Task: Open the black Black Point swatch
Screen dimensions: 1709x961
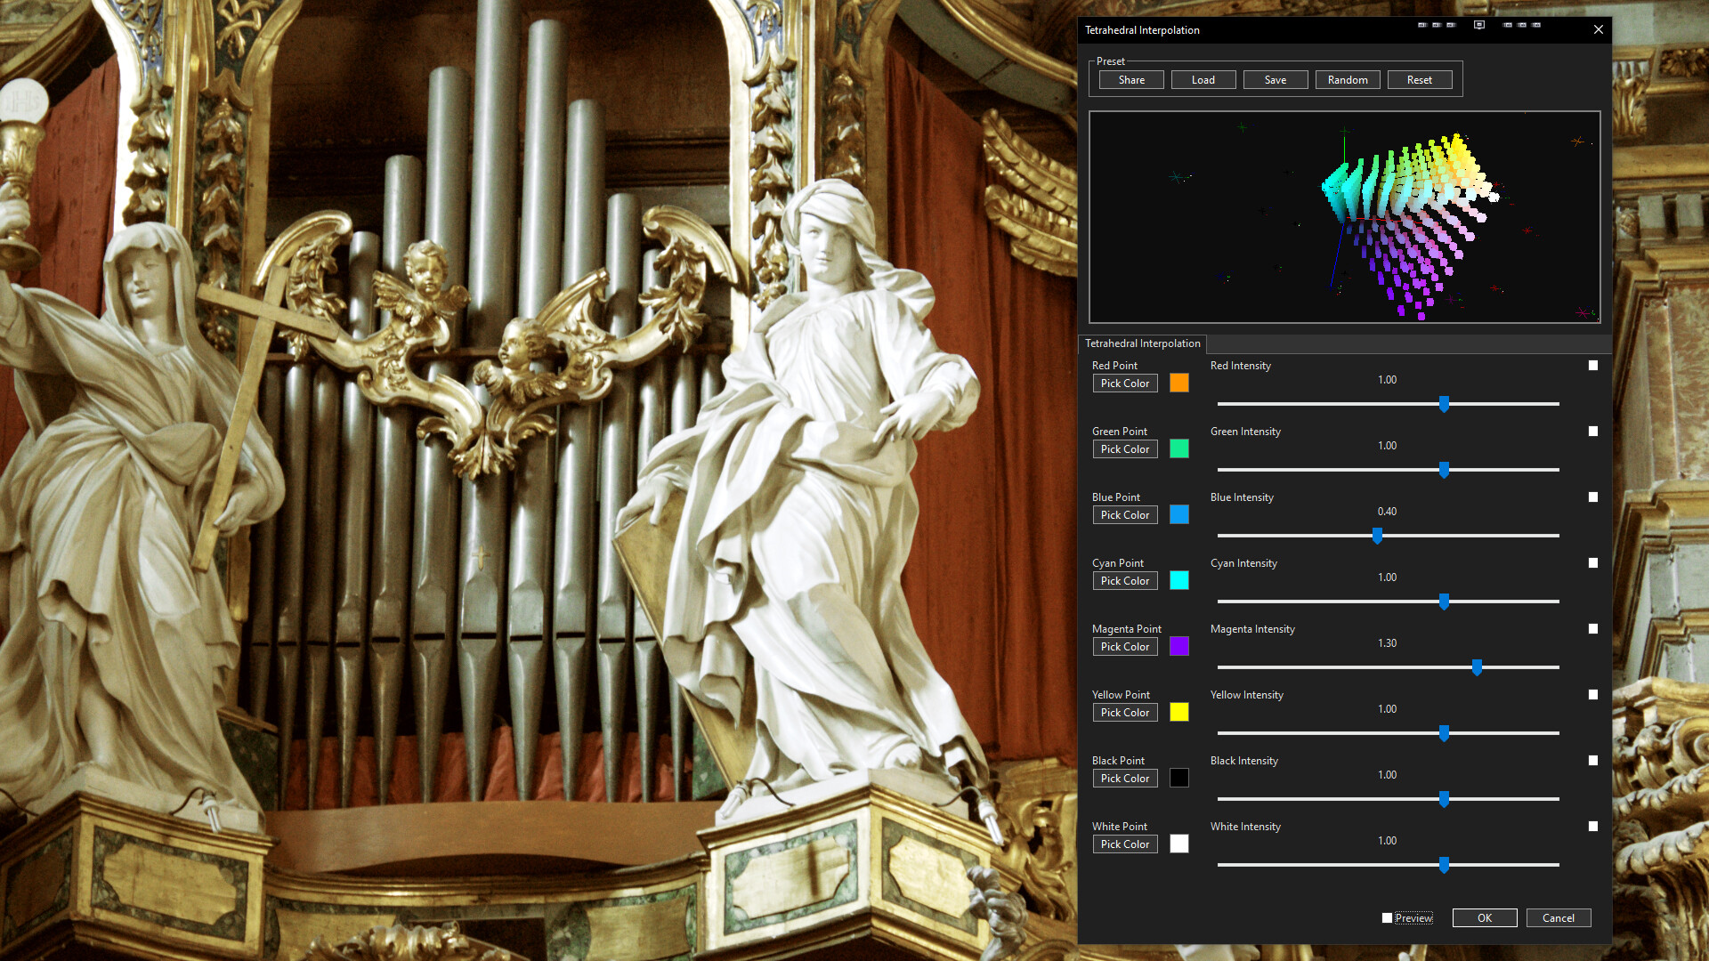Action: (x=1179, y=778)
